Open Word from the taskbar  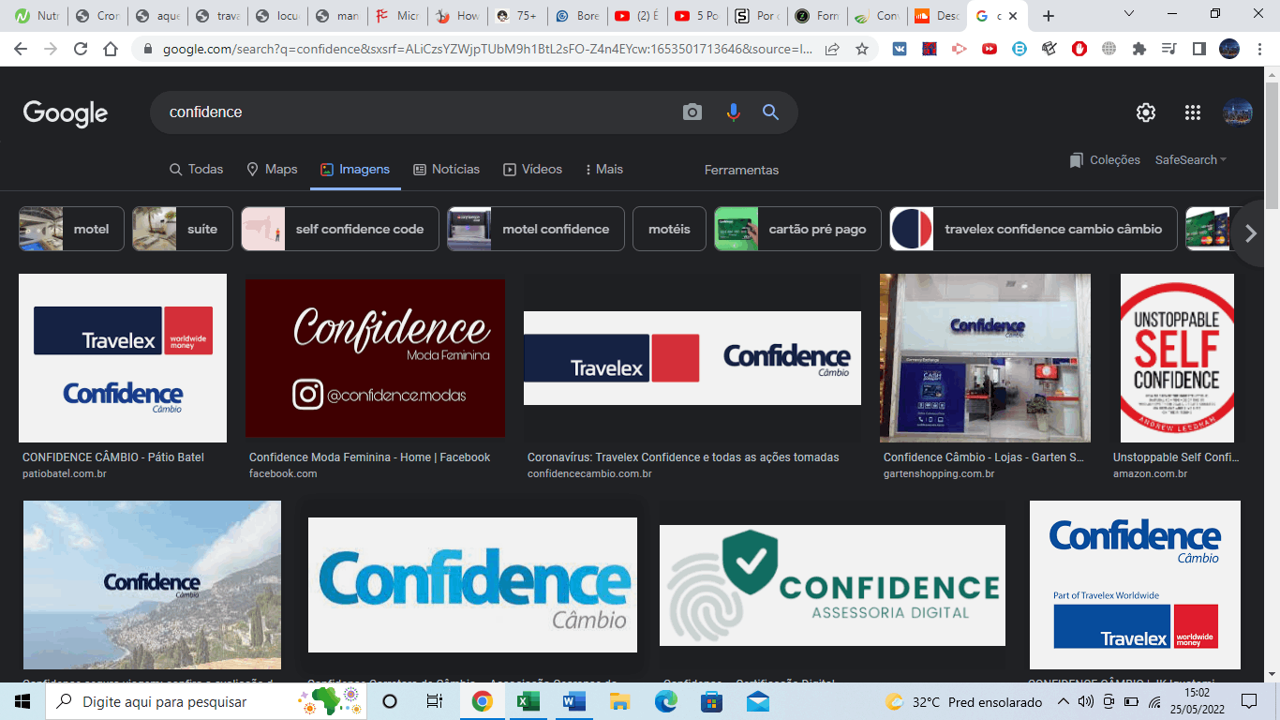[x=574, y=701]
